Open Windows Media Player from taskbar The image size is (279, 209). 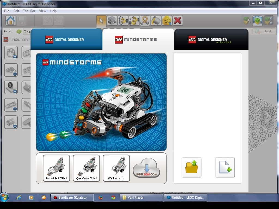coord(31,198)
